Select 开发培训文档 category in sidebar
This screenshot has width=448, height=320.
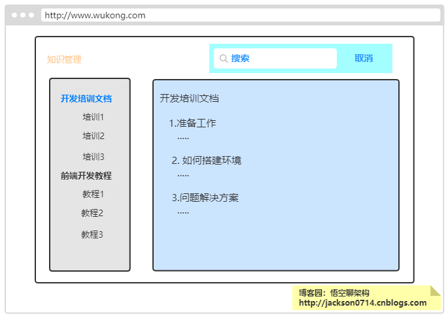(86, 99)
